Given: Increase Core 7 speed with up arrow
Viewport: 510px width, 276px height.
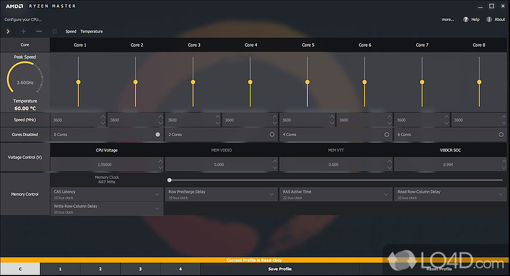Looking at the screenshot, I should click(447, 116).
